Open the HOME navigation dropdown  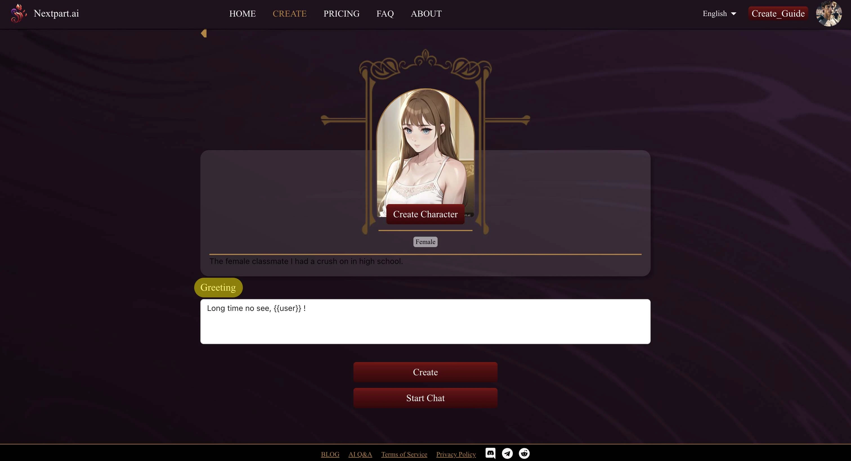(x=243, y=13)
